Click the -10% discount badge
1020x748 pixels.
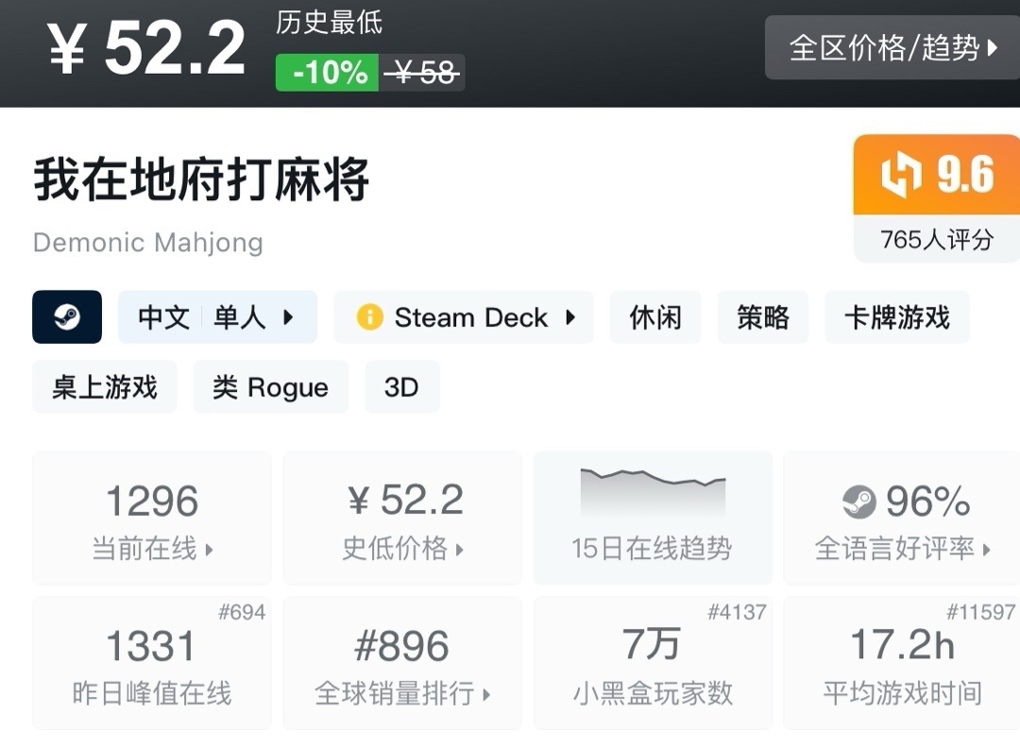327,73
